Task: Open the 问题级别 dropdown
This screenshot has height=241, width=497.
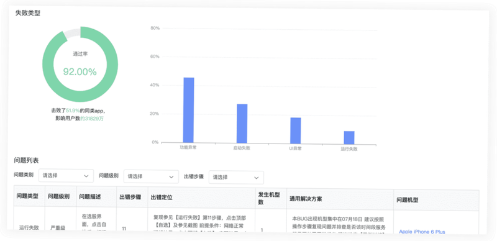Action: [x=151, y=176]
